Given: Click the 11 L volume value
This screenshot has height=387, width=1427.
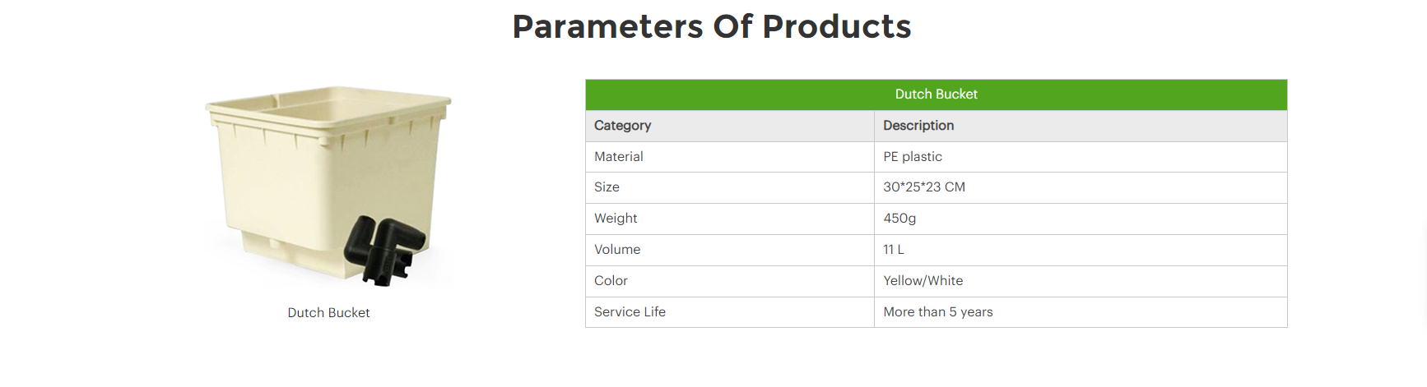Looking at the screenshot, I should click(894, 250).
